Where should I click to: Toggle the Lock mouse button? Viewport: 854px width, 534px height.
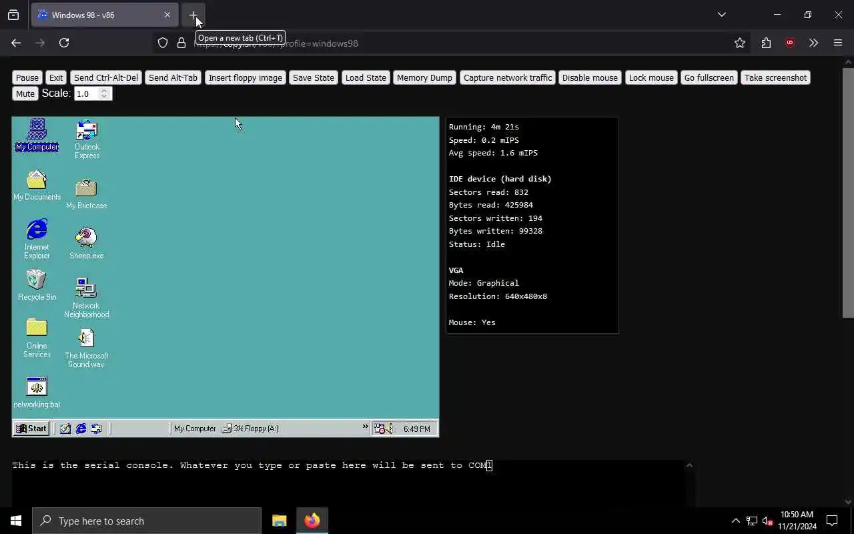[x=651, y=77]
